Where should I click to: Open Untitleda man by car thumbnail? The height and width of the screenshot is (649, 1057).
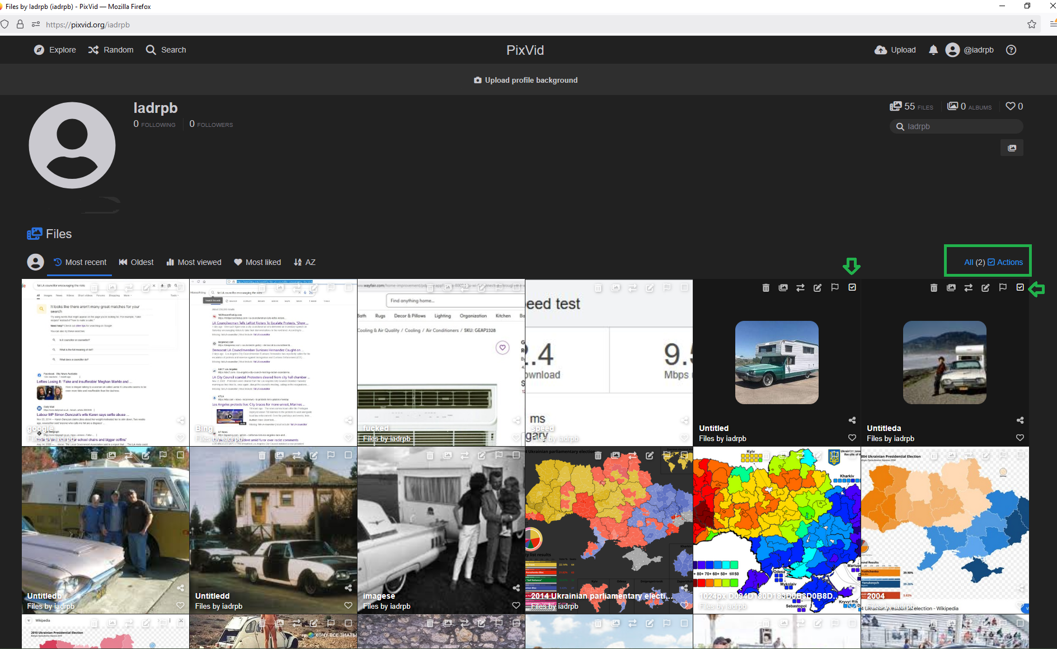tap(945, 362)
